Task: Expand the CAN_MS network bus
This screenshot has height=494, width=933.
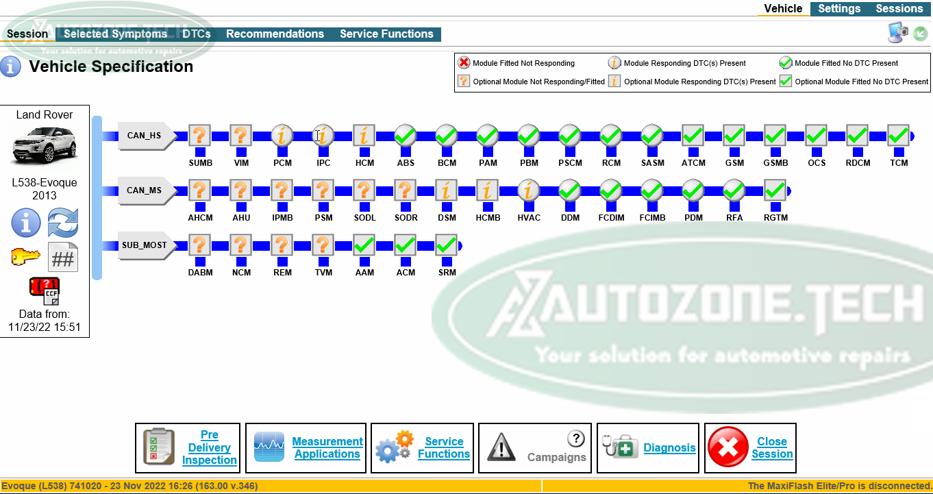Action: [144, 190]
